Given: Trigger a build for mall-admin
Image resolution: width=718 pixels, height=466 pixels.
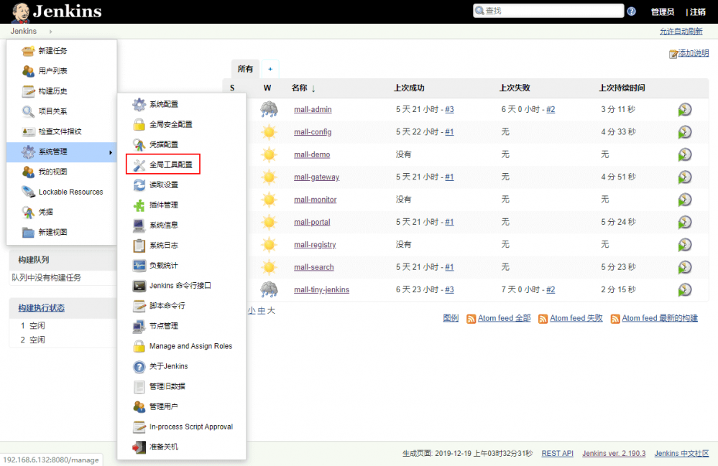Looking at the screenshot, I should (x=684, y=109).
